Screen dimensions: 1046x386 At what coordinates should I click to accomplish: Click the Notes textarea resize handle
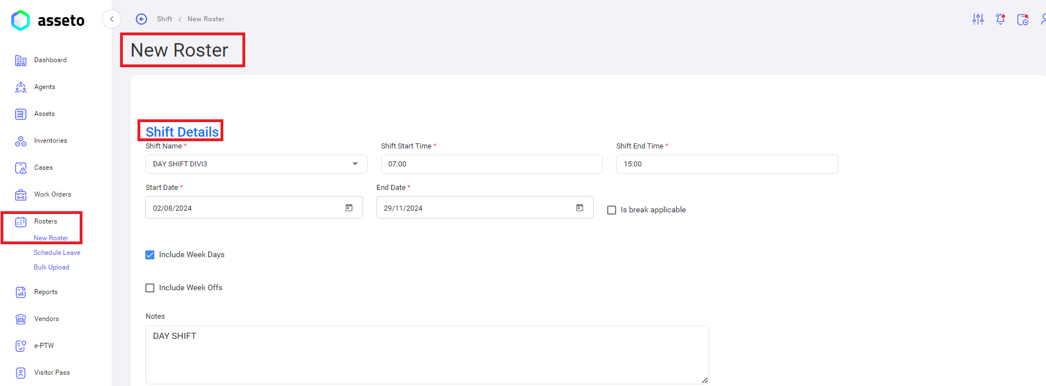coord(705,380)
